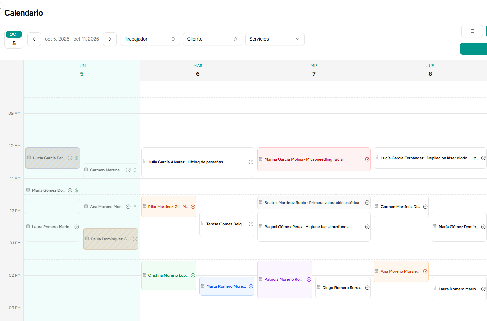Open María Gómez Domín… Thursday appointment
487x321 pixels.
[x=459, y=227]
